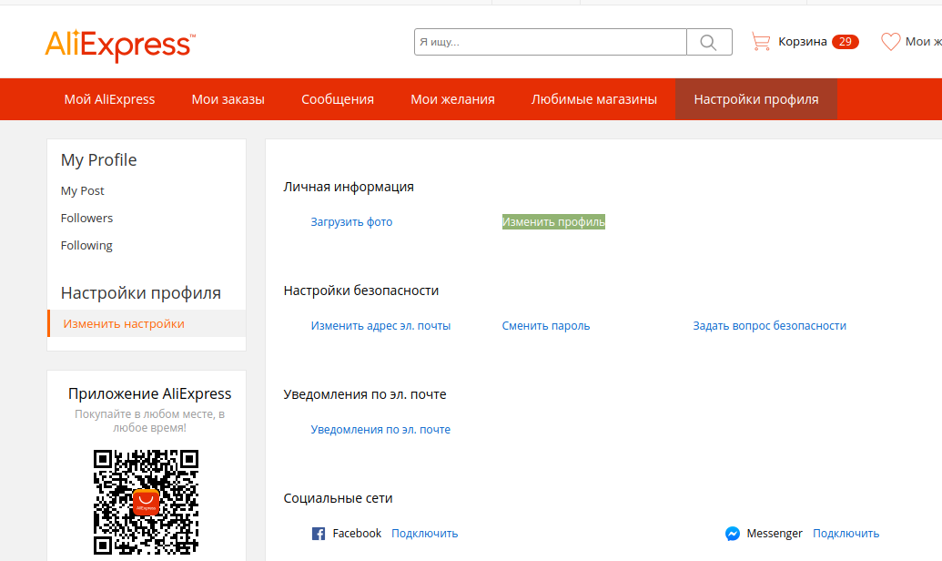Click the Messenger label text
The width and height of the screenshot is (942, 561).
pyautogui.click(x=775, y=534)
